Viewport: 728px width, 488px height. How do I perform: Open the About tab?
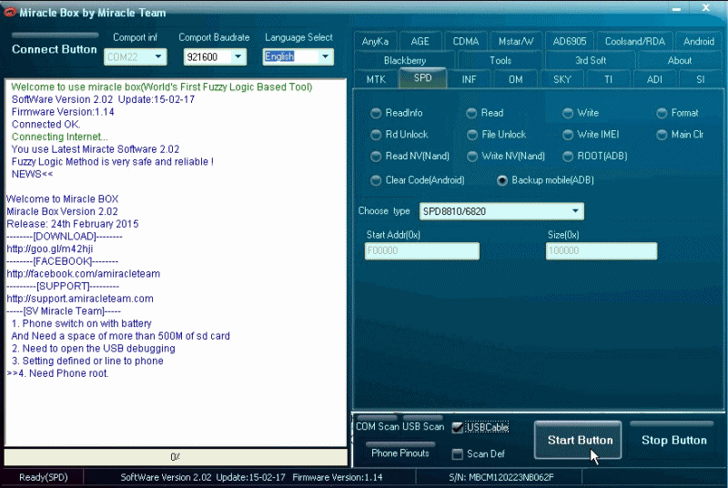pyautogui.click(x=679, y=60)
